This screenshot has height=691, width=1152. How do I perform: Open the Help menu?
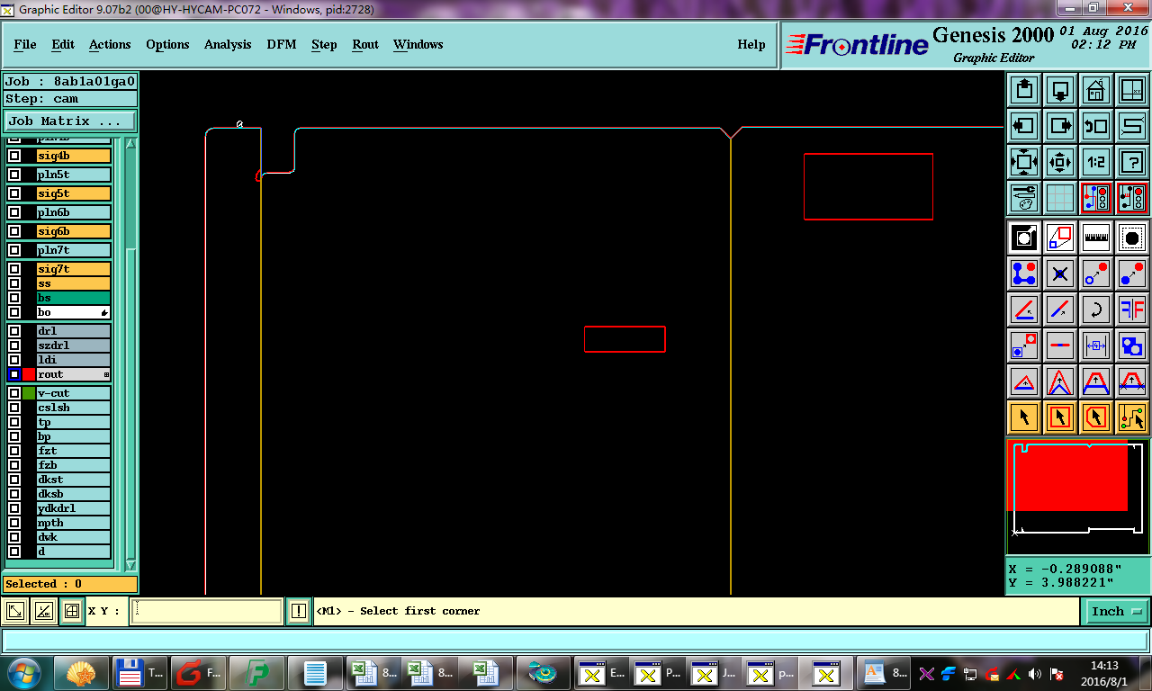click(x=751, y=44)
